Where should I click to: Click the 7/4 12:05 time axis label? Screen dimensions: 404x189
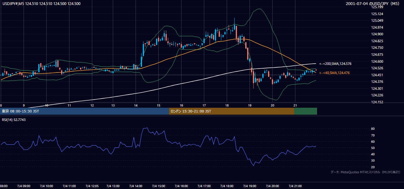coord(92,186)
